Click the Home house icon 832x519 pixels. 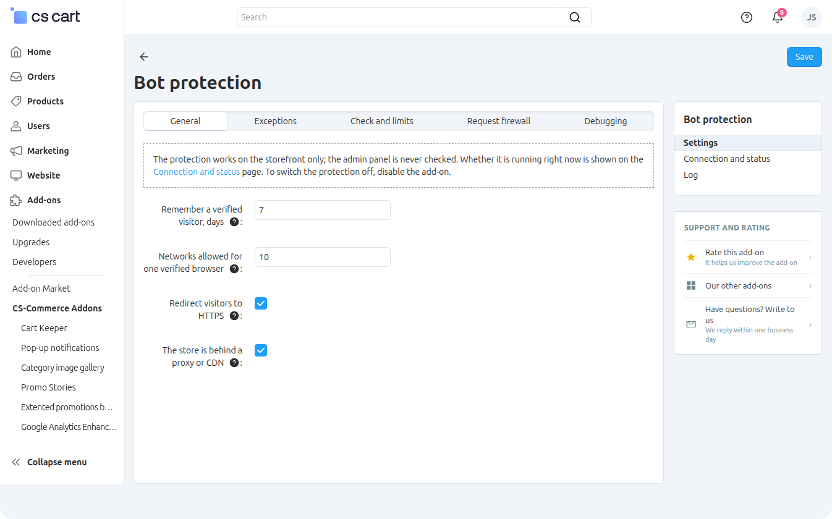coord(17,52)
